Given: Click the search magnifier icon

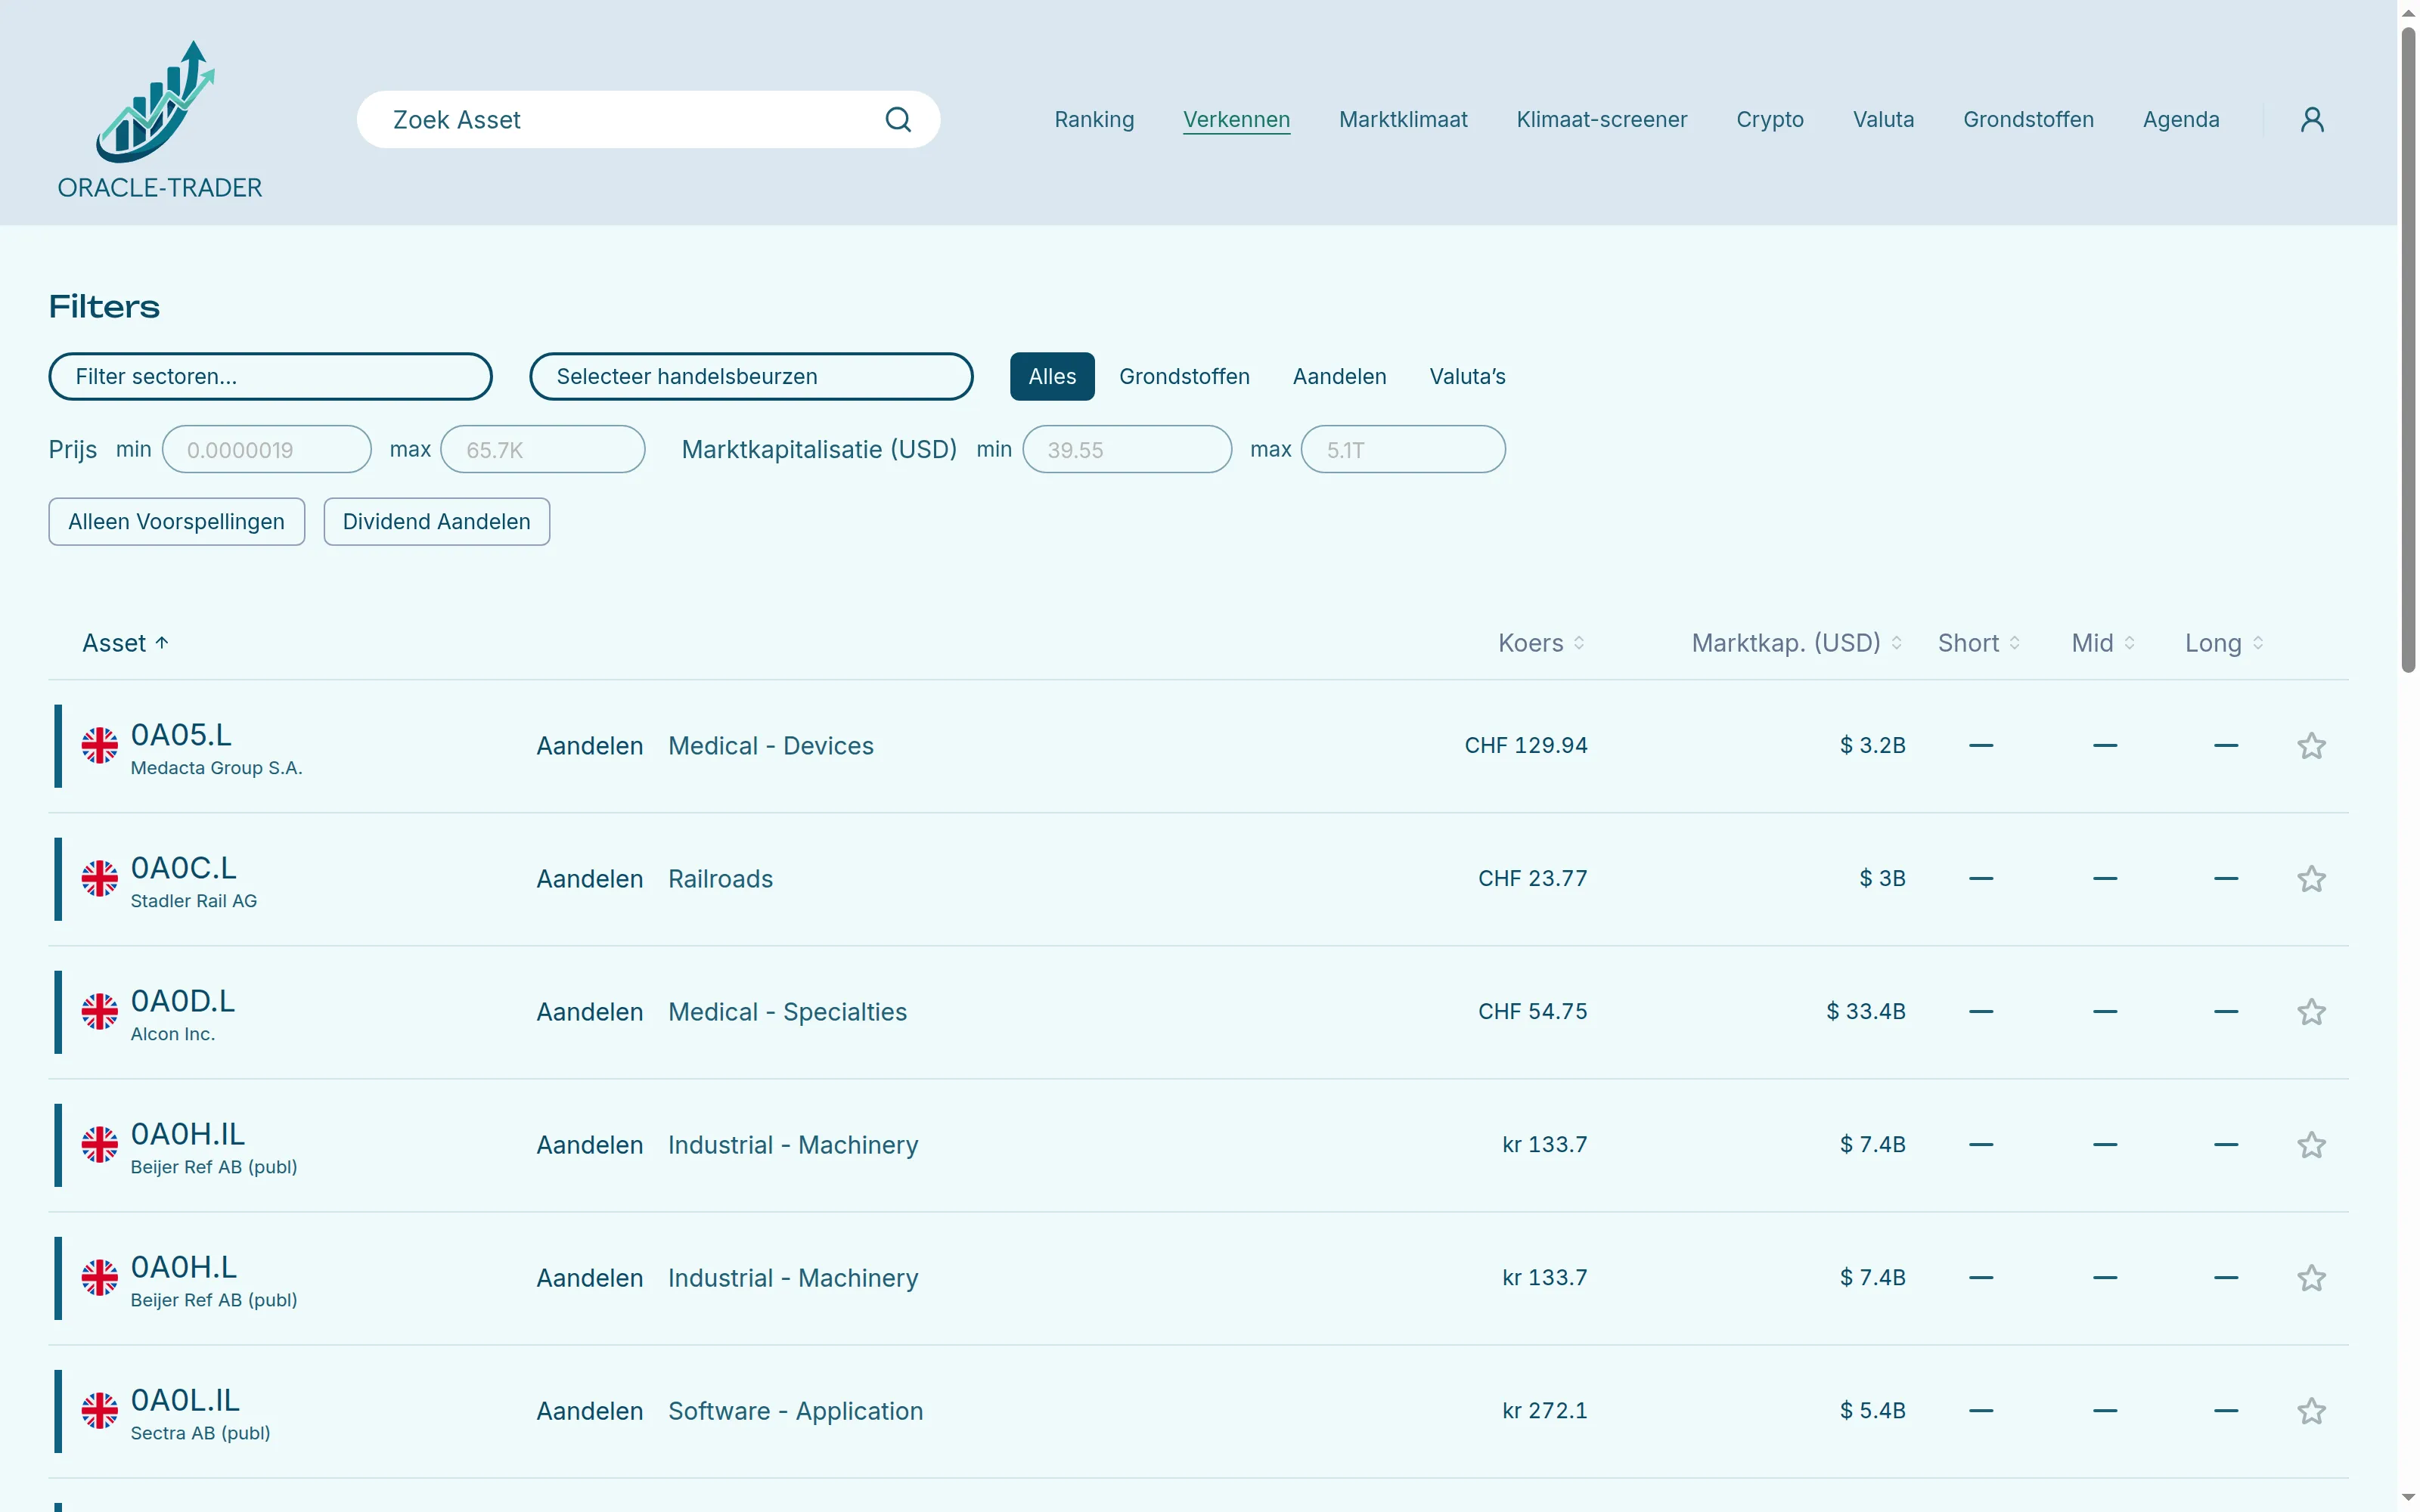Looking at the screenshot, I should coord(898,120).
